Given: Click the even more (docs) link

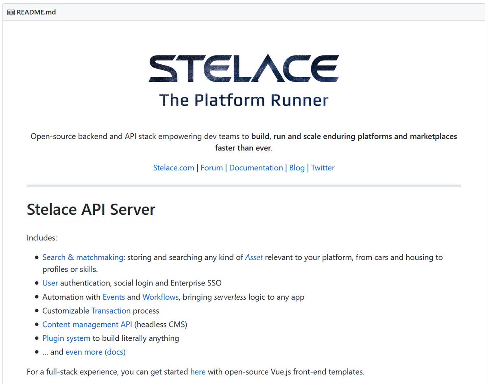Looking at the screenshot, I should [x=96, y=352].
